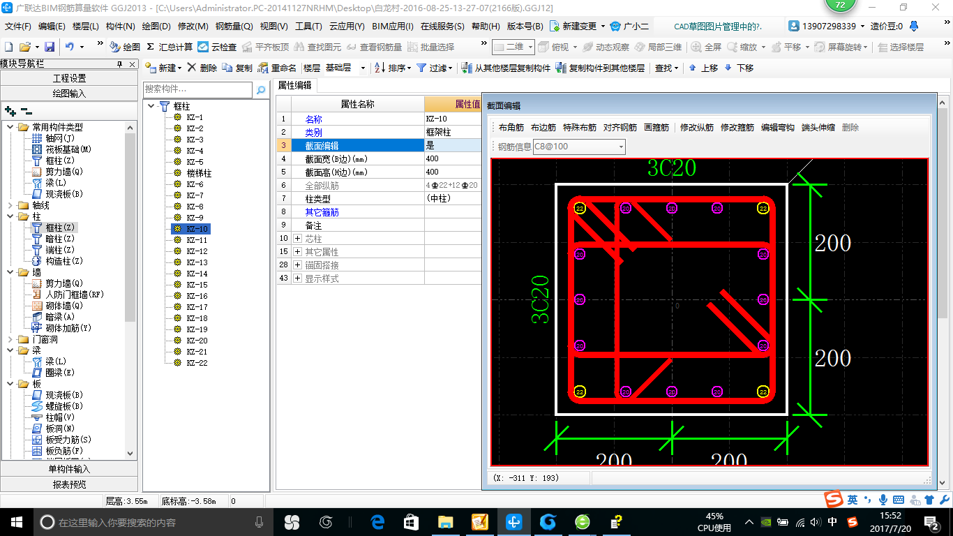953x536 pixels.
Task: Move component up with 上移
Action: point(703,68)
